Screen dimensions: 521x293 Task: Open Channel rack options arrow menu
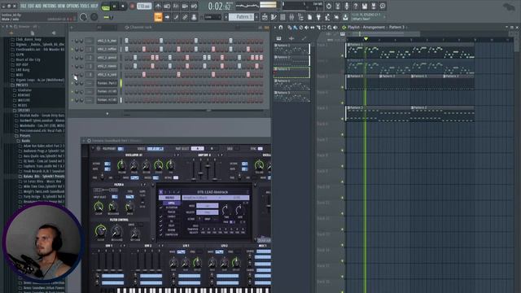tap(72, 28)
